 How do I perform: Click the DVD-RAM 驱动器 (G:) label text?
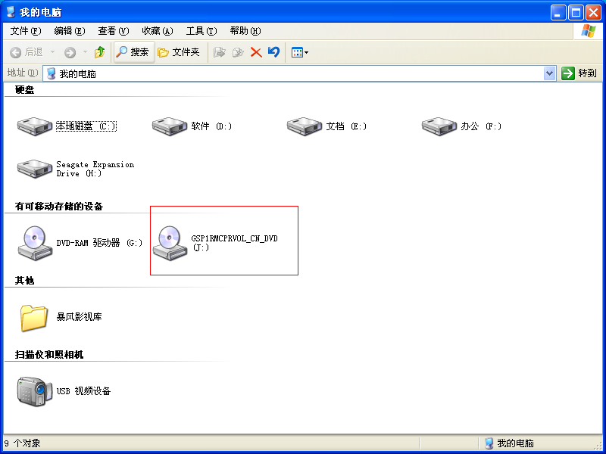pos(99,243)
